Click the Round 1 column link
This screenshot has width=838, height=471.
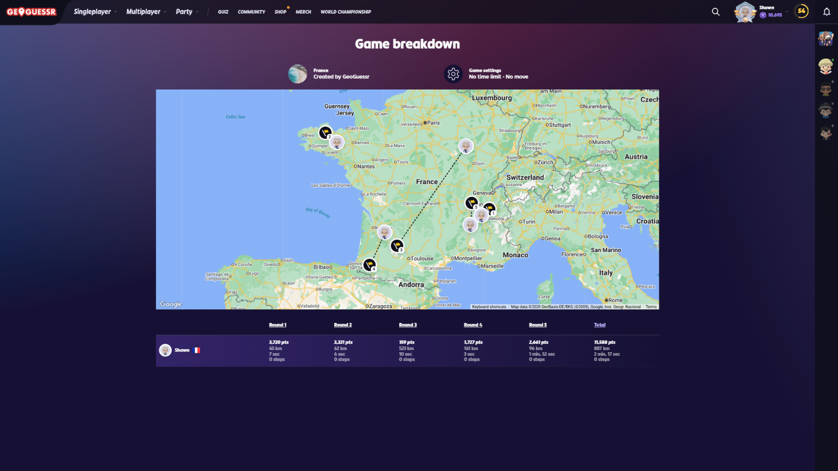point(278,325)
